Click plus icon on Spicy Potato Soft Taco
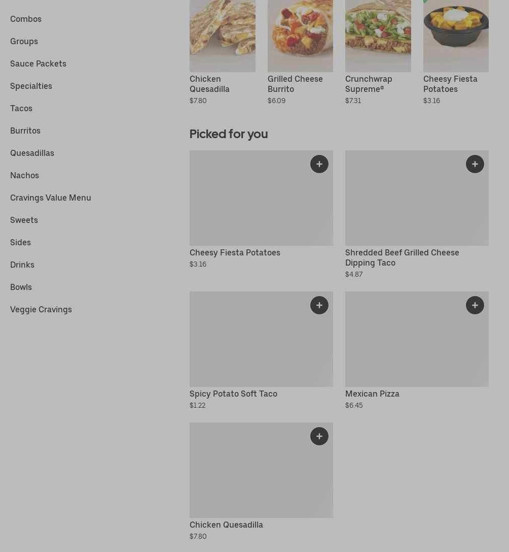The width and height of the screenshot is (509, 552). click(319, 305)
